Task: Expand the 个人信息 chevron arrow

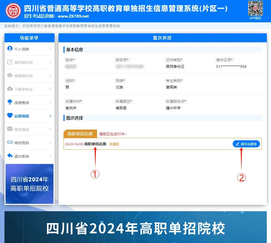Action: tap(50, 49)
